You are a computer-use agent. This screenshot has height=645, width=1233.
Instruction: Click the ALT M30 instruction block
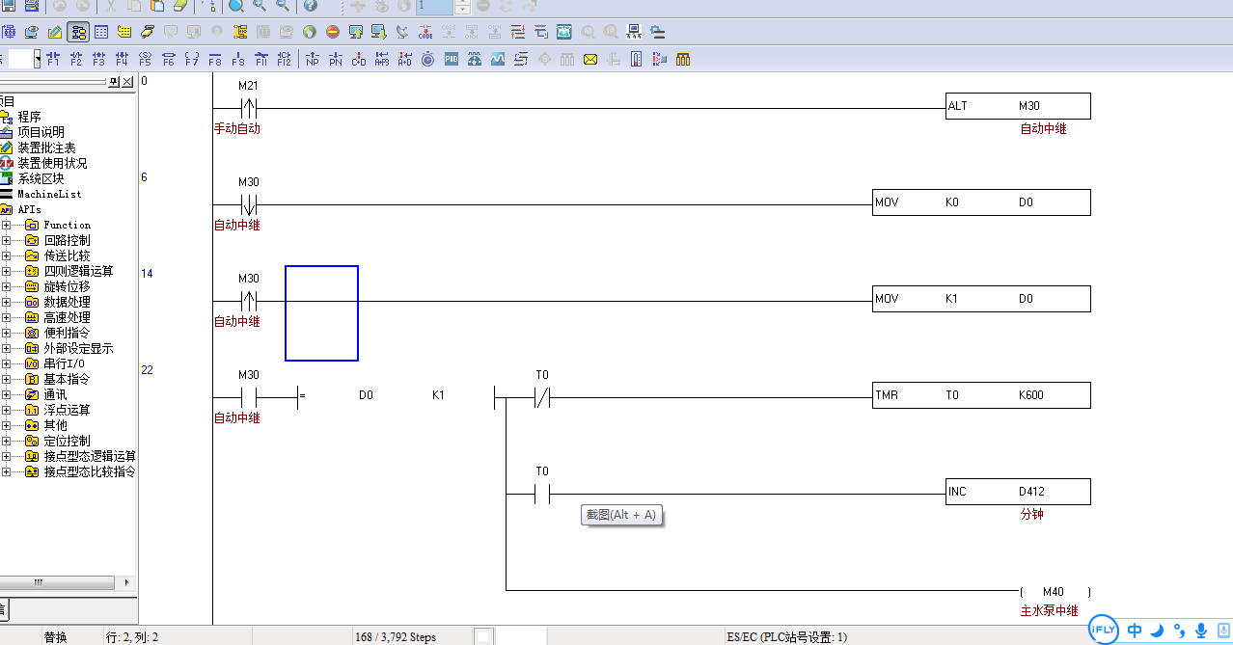pos(1018,106)
